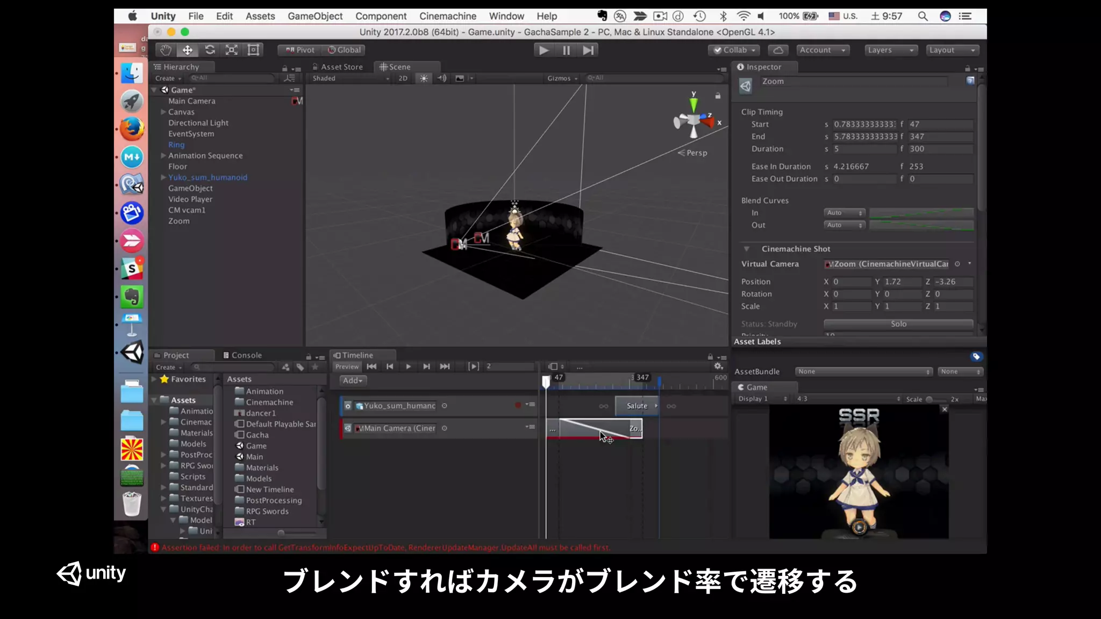Click the Blend Curves Out curve preview
The height and width of the screenshot is (619, 1101).
921,225
